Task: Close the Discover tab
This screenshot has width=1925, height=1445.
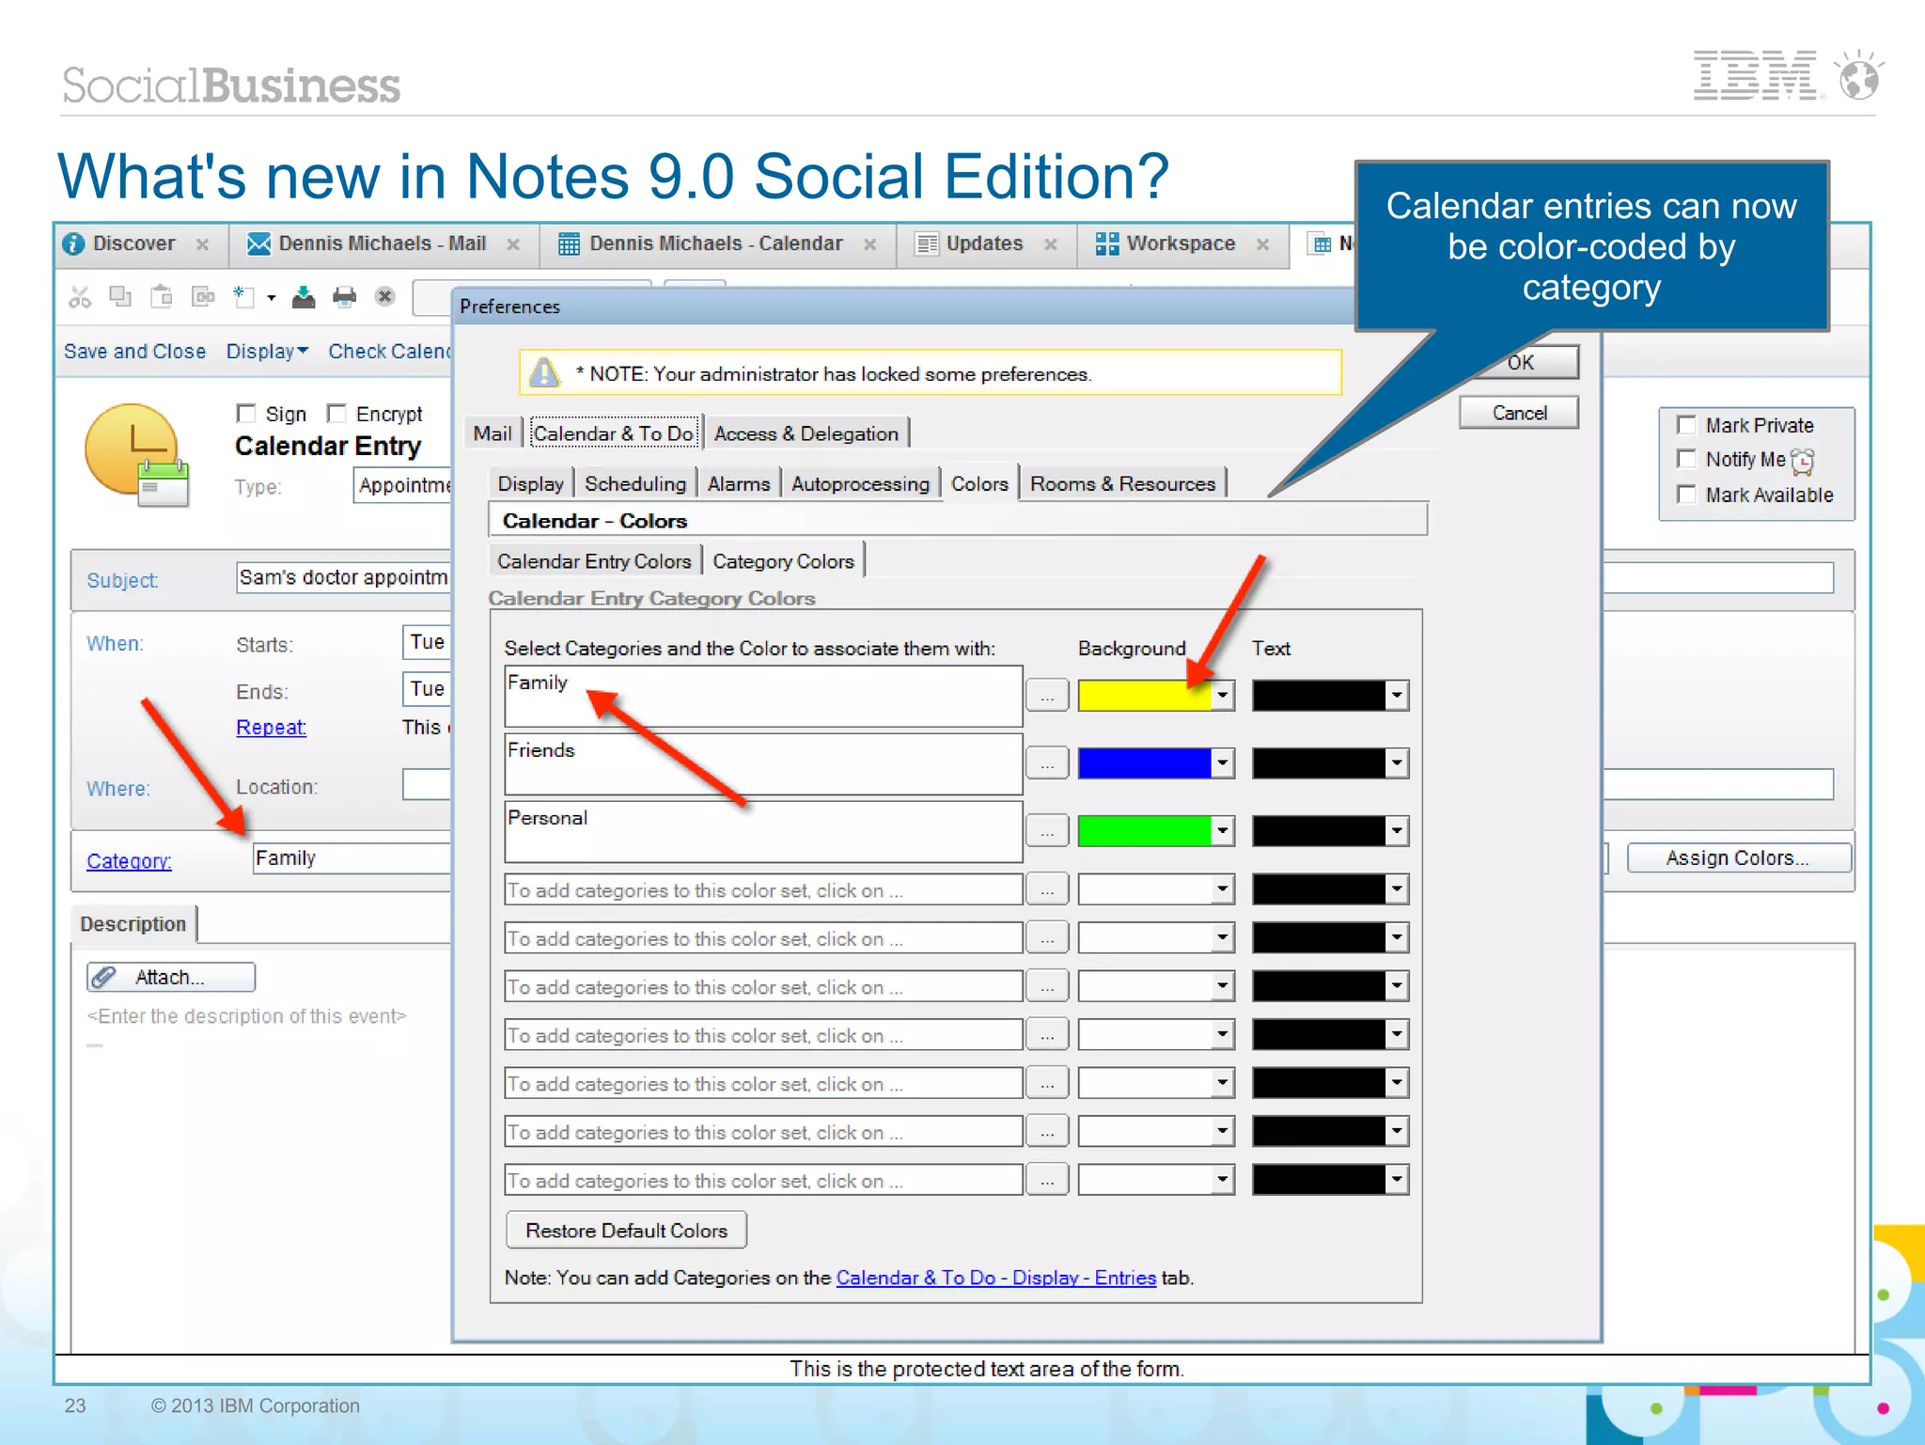Action: coord(202,244)
